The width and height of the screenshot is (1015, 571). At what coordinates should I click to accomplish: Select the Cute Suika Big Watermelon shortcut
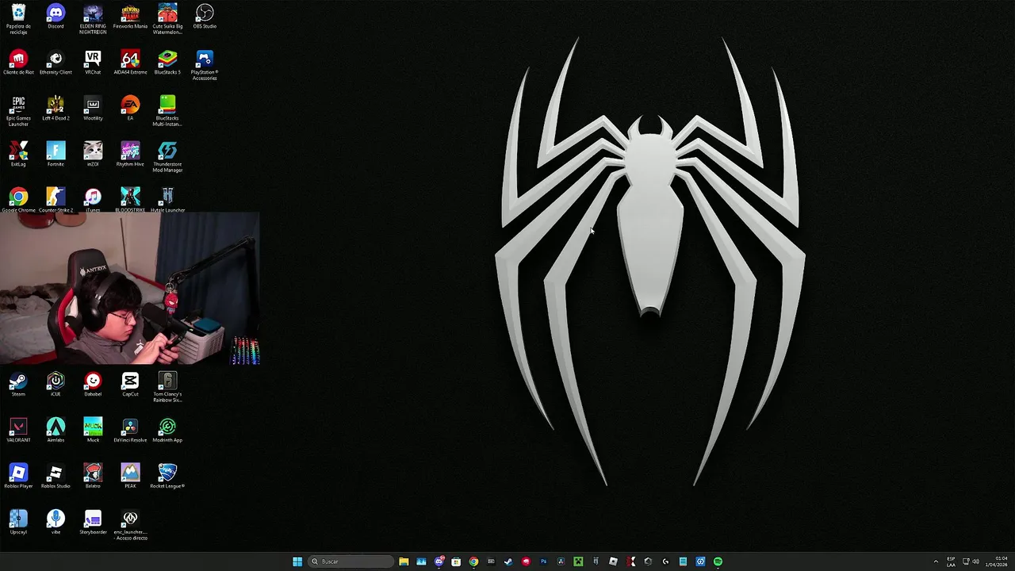coord(167,19)
